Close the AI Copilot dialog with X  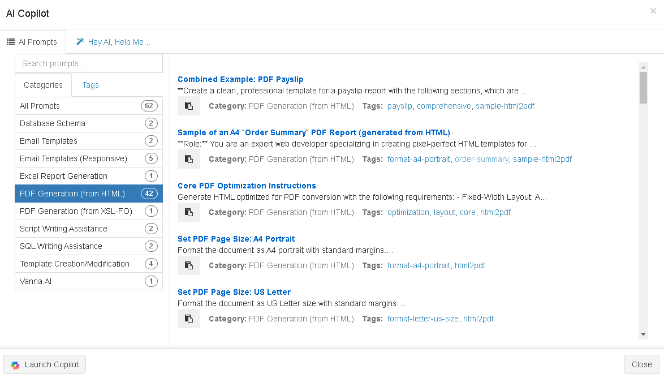(x=653, y=11)
